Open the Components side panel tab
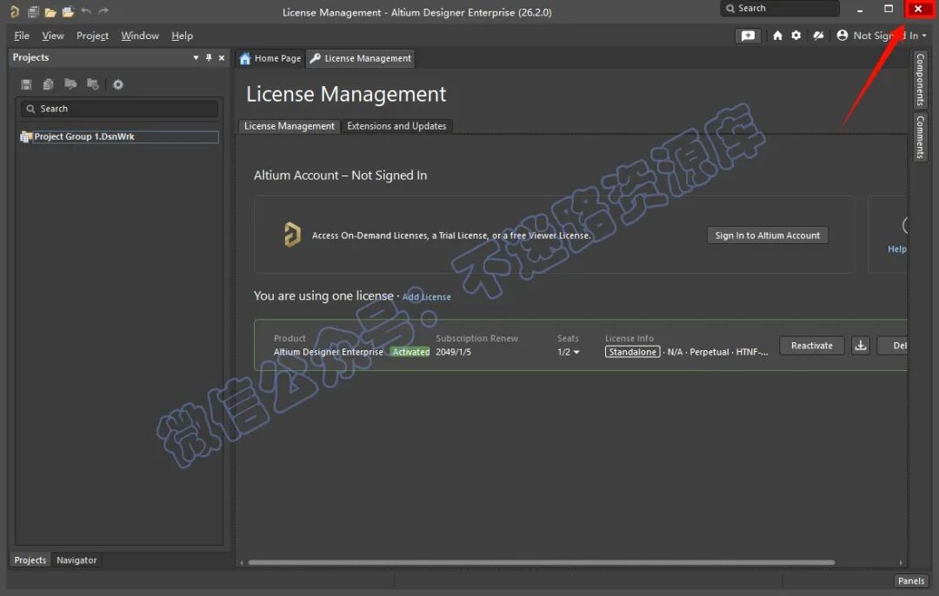The height and width of the screenshot is (596, 939). pyautogui.click(x=921, y=79)
